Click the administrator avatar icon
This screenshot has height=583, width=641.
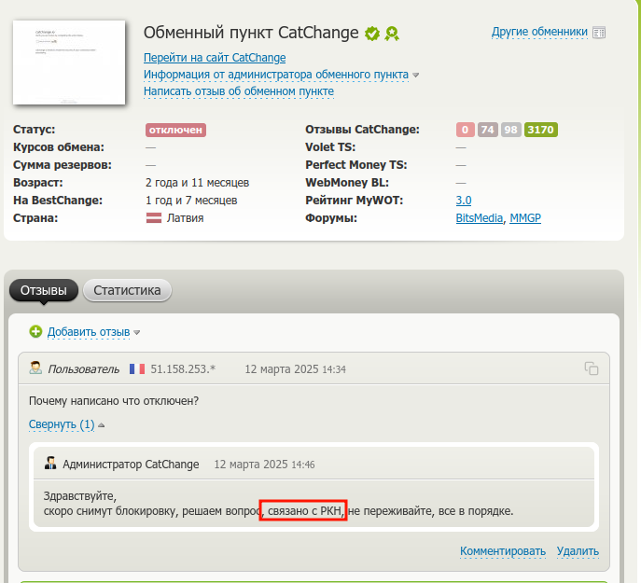[x=50, y=464]
